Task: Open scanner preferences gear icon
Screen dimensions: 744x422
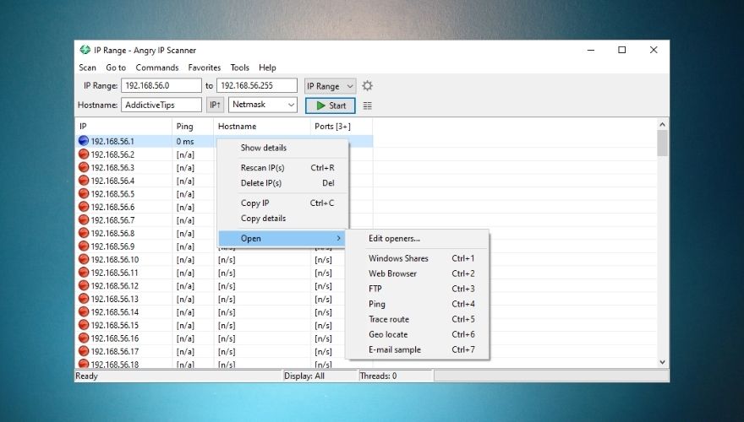Action: click(x=367, y=86)
